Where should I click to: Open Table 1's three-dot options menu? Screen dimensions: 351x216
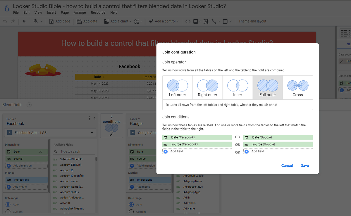pyautogui.click(x=89, y=118)
